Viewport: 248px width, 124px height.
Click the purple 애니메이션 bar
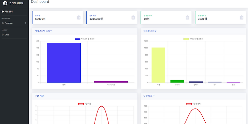111,82
